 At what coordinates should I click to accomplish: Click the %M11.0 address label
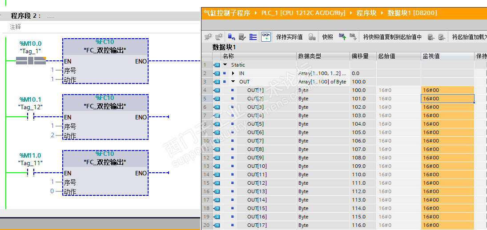(x=30, y=155)
